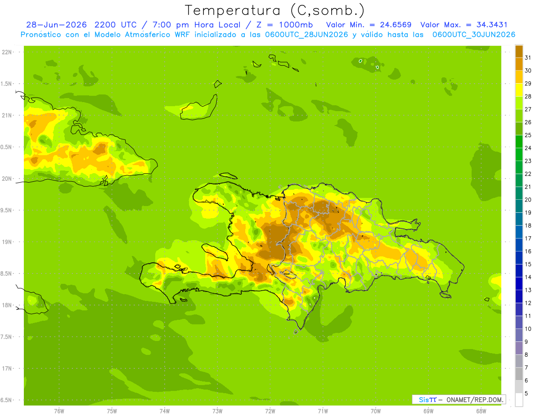Click longitude label "68W"

point(481,411)
